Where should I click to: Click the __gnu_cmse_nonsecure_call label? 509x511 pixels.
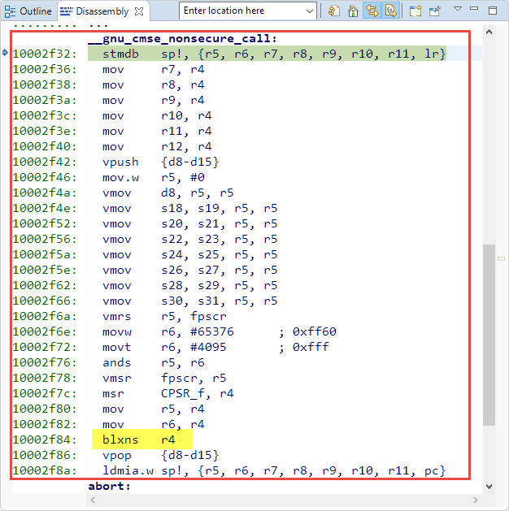pyautogui.click(x=182, y=38)
